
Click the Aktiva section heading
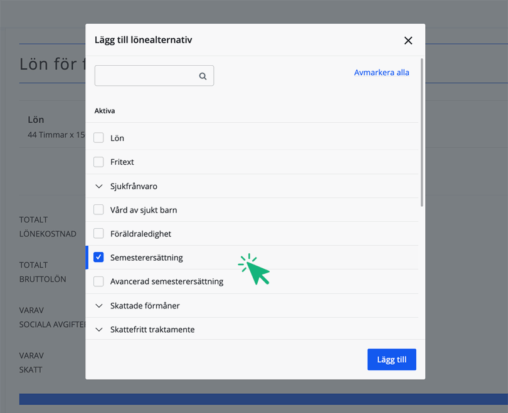tap(105, 111)
